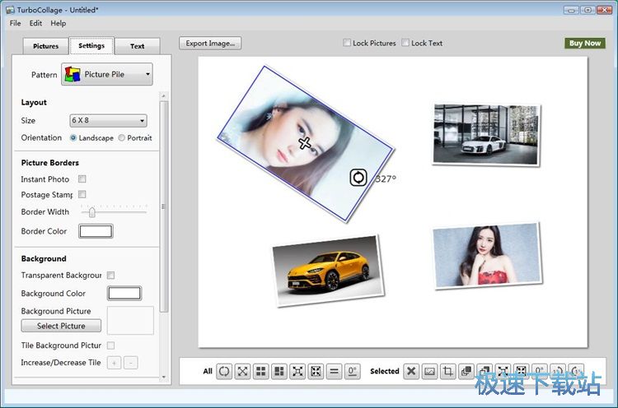Image resolution: width=618 pixels, height=408 pixels.
Task: Expand the 6 X 8 size dropdown
Action: 108,121
